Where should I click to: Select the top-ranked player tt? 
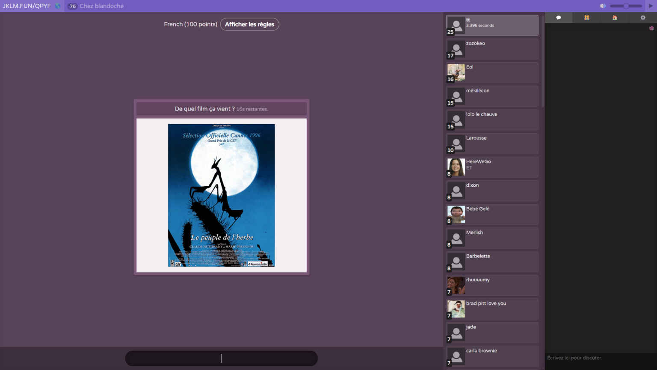click(x=492, y=25)
